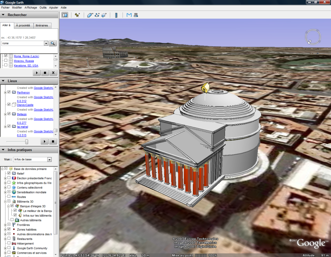Viewport: 331px width, 257px height.
Task: Open the Modifier menu
Action: (17, 7)
